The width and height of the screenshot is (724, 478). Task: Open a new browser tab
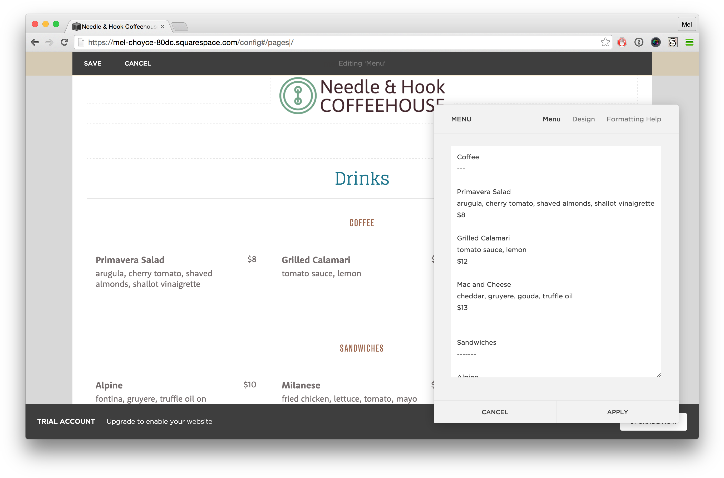[x=180, y=27]
